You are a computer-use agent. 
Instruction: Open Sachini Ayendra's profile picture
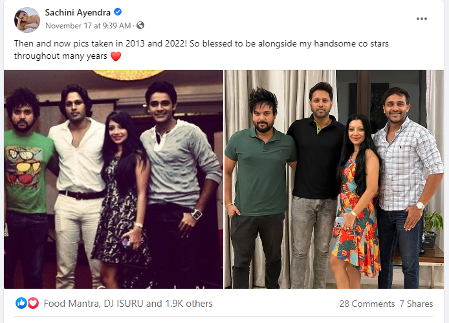pos(27,19)
